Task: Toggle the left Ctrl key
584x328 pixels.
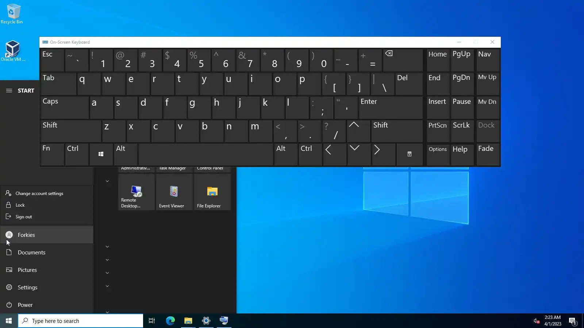Action: click(x=77, y=154)
